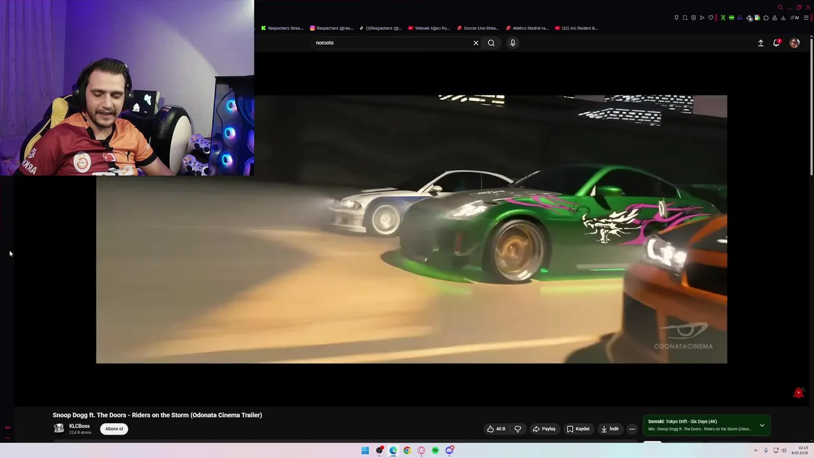Open the YouTube upload/create icon

coord(761,43)
